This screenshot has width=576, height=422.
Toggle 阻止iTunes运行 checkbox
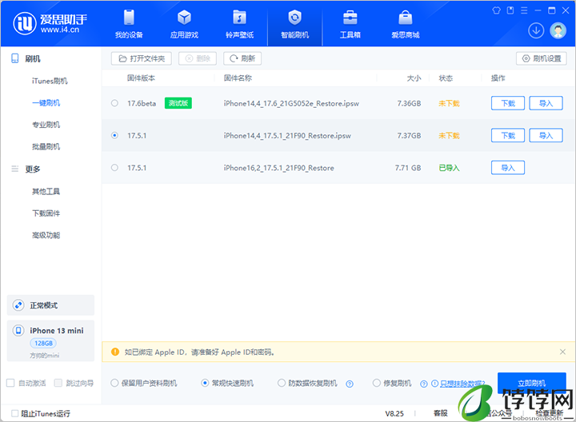click(14, 413)
